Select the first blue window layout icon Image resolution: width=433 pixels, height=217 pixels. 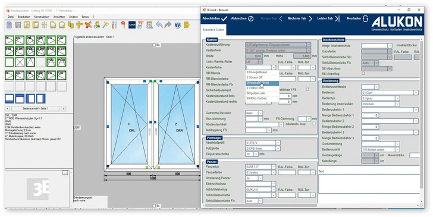10,99
